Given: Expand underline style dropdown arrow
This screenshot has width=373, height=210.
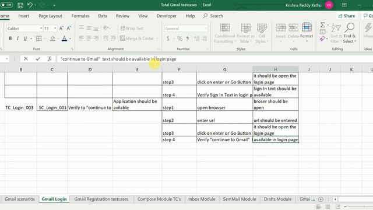Looking at the screenshot, I should pyautogui.click(x=31, y=38).
